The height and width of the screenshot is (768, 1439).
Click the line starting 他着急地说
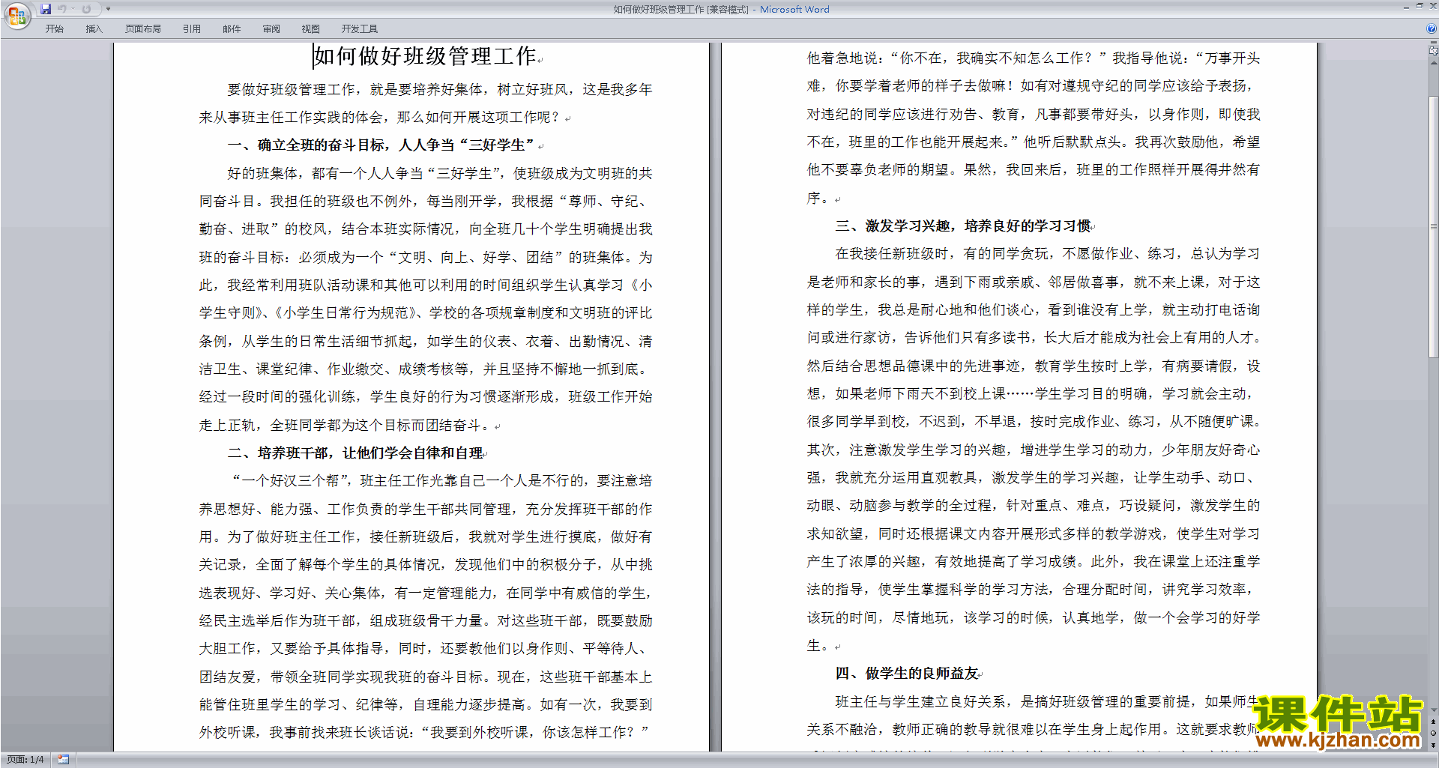(1034, 58)
